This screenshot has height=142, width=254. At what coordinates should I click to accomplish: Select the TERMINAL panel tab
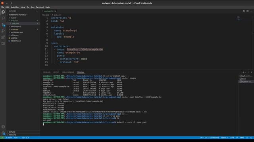point(81,72)
